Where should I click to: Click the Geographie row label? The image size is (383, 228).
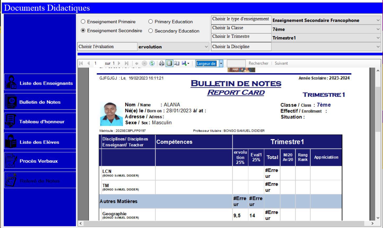[x=114, y=214]
